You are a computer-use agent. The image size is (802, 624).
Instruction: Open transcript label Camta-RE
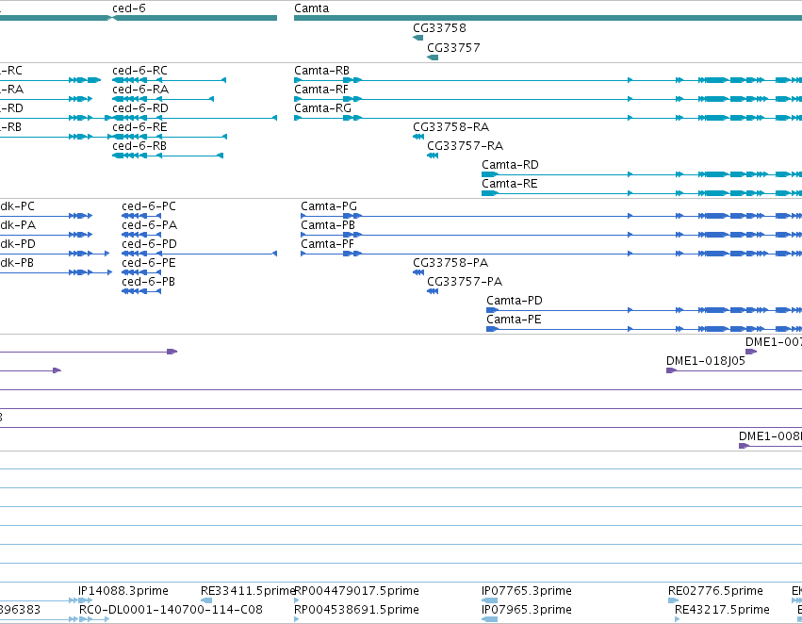510,184
